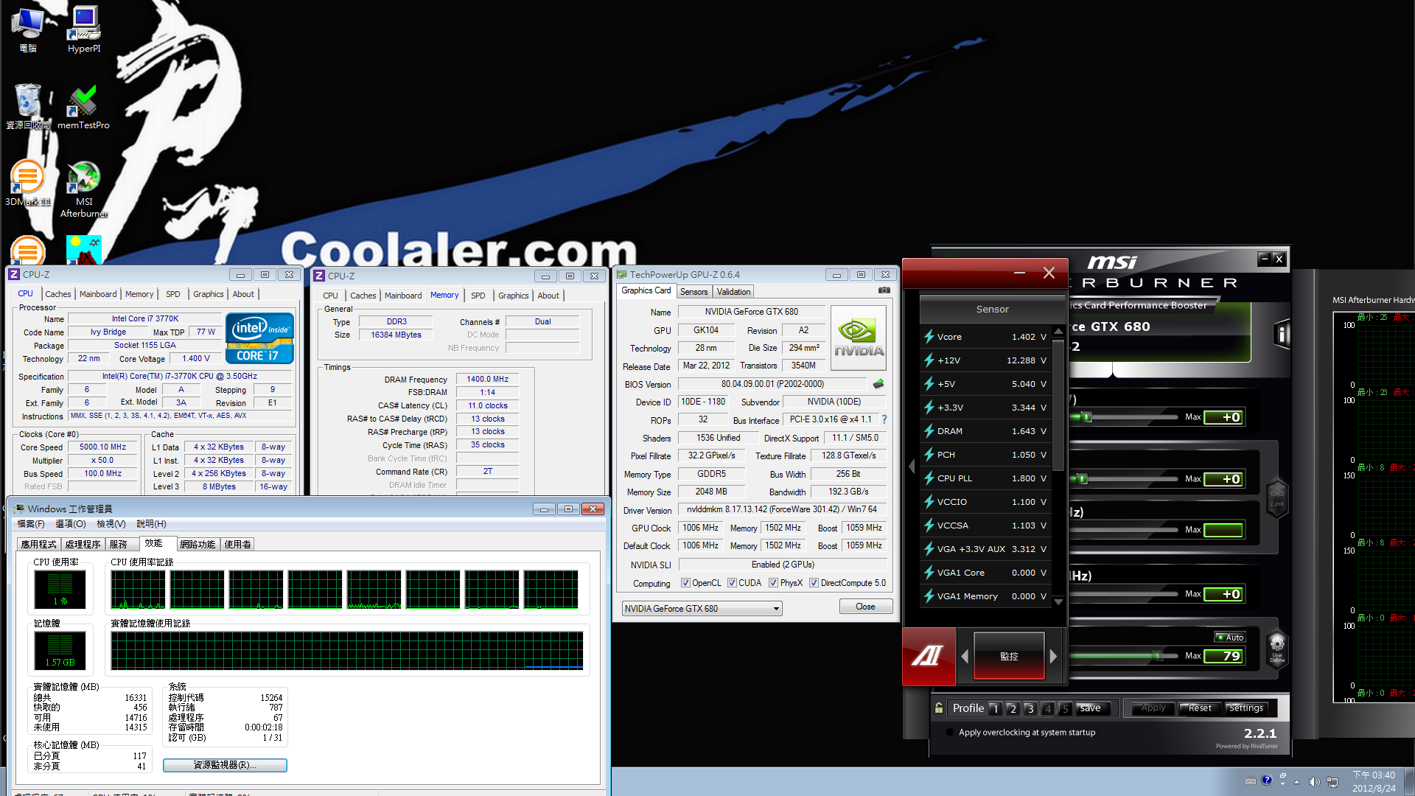Click the 資源監視器(R)... button

[225, 765]
